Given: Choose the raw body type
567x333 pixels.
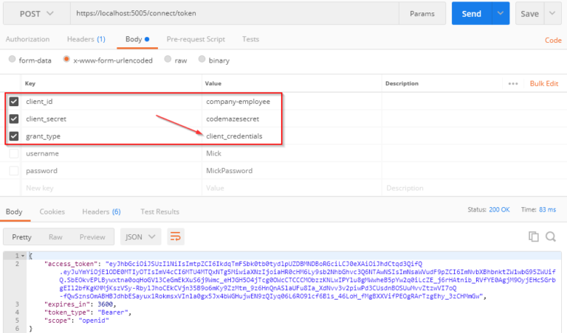Looking at the screenshot, I should 169,60.
